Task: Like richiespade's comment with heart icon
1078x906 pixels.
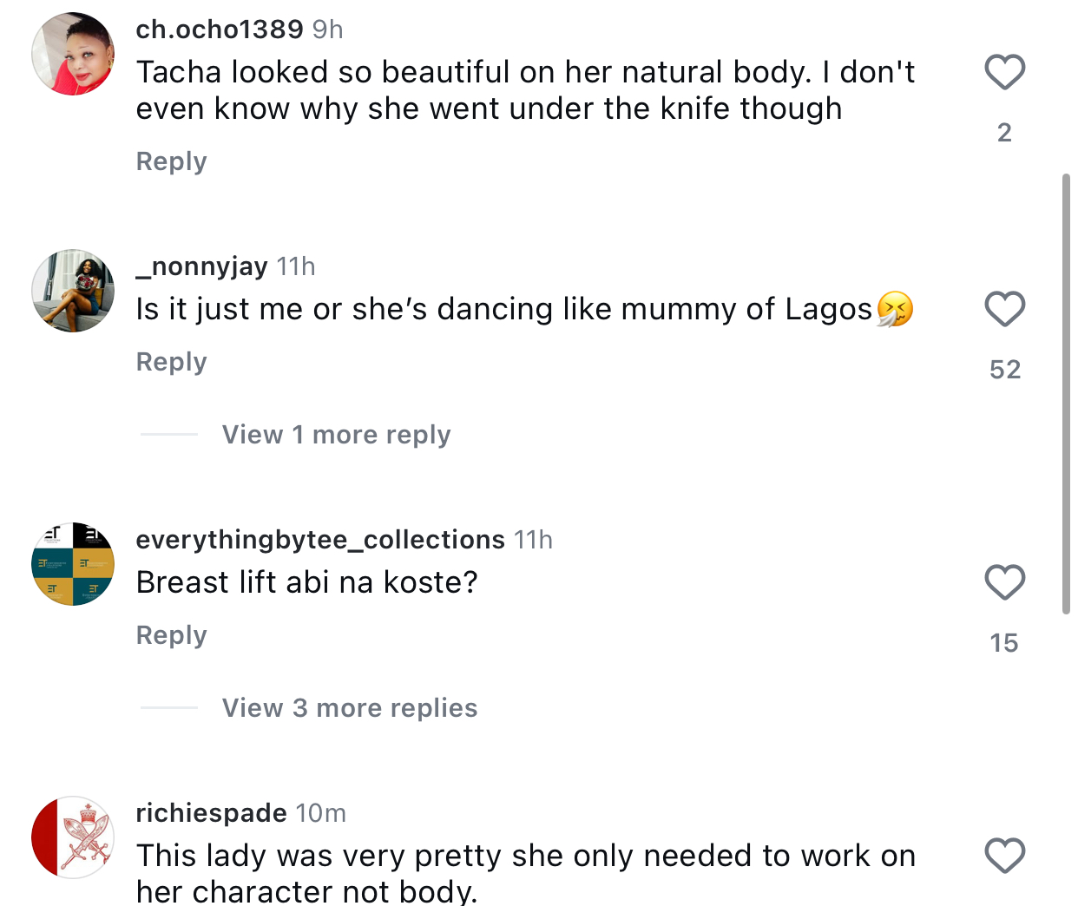Action: coord(1004,856)
